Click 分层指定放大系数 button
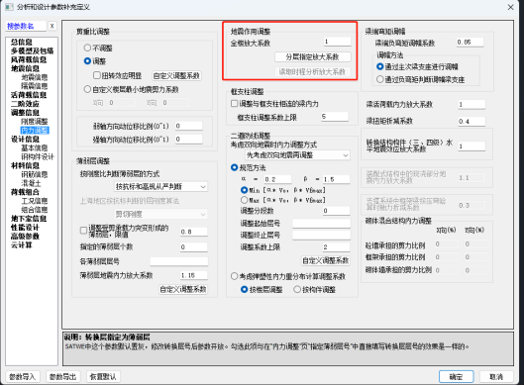Viewport: 525px width, 386px height. pos(313,56)
